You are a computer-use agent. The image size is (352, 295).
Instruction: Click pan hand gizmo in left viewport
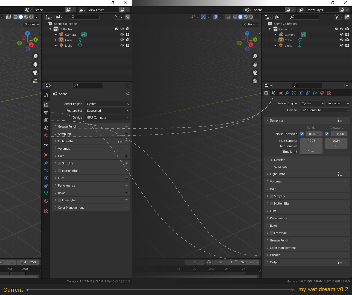(35, 64)
